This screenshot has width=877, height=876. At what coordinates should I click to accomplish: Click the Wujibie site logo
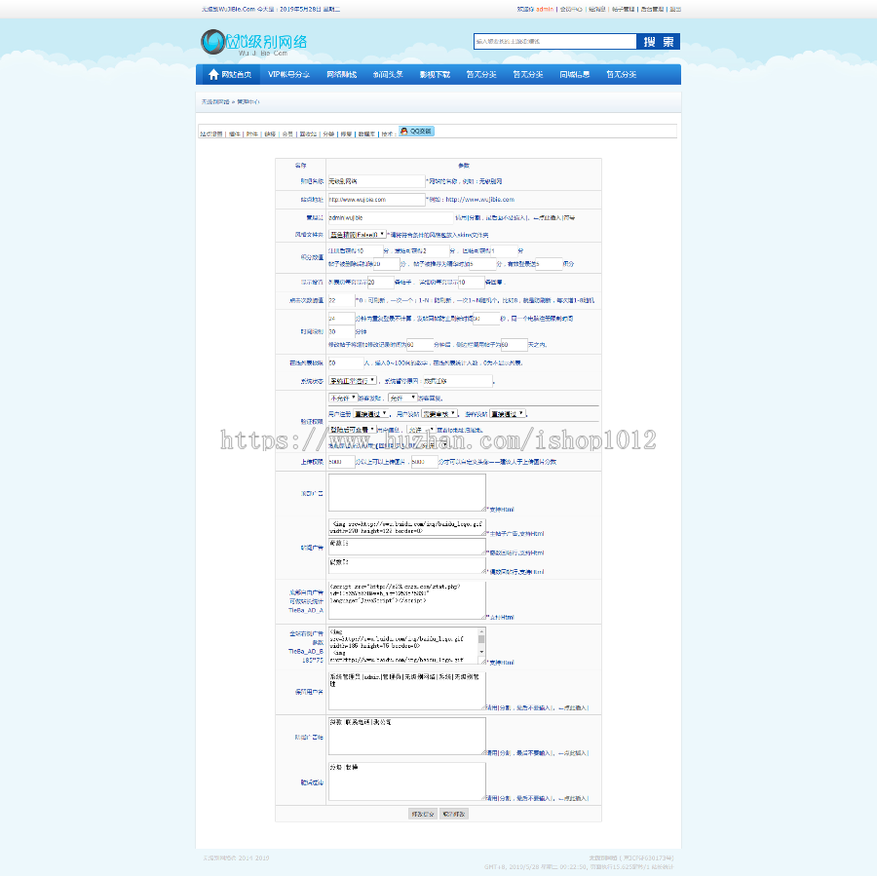pos(254,43)
